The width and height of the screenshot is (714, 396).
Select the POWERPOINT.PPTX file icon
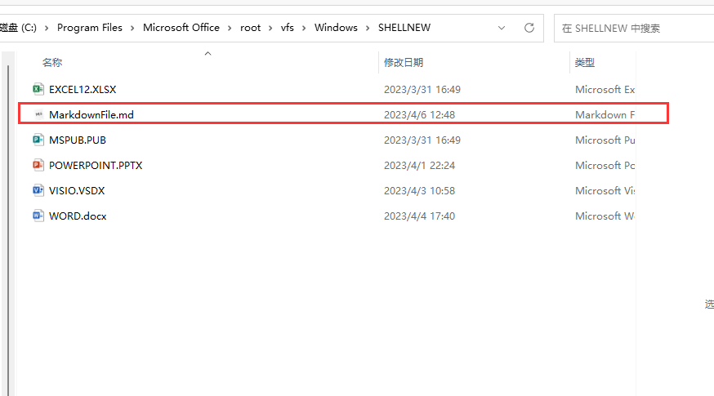coord(38,165)
